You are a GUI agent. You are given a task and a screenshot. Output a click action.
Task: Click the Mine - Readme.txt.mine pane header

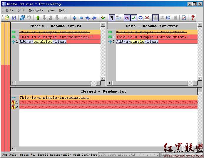[x=152, y=26]
